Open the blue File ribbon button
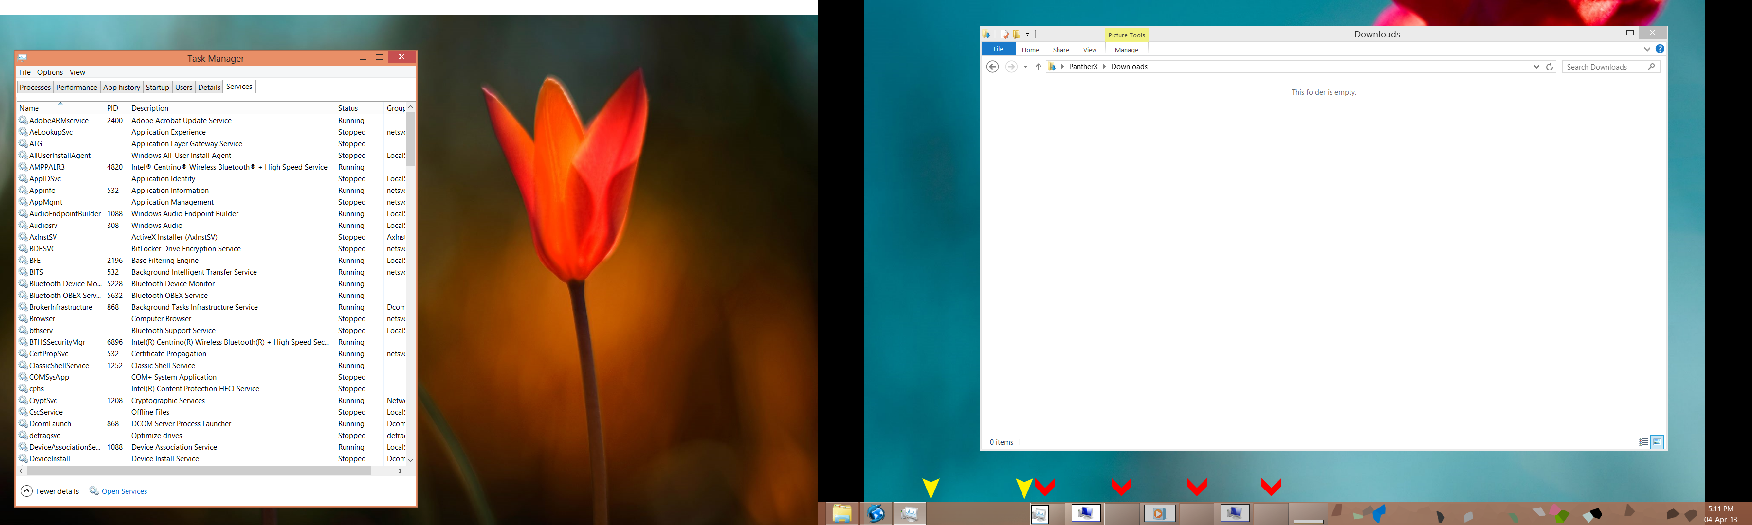 pyautogui.click(x=998, y=49)
